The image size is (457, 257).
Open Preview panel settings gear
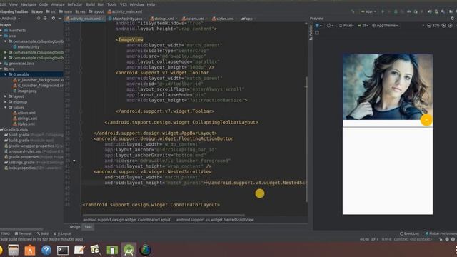pyautogui.click(x=452, y=19)
